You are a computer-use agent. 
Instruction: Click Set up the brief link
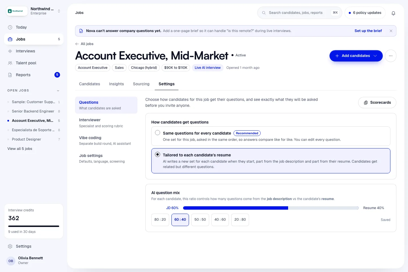(368, 31)
